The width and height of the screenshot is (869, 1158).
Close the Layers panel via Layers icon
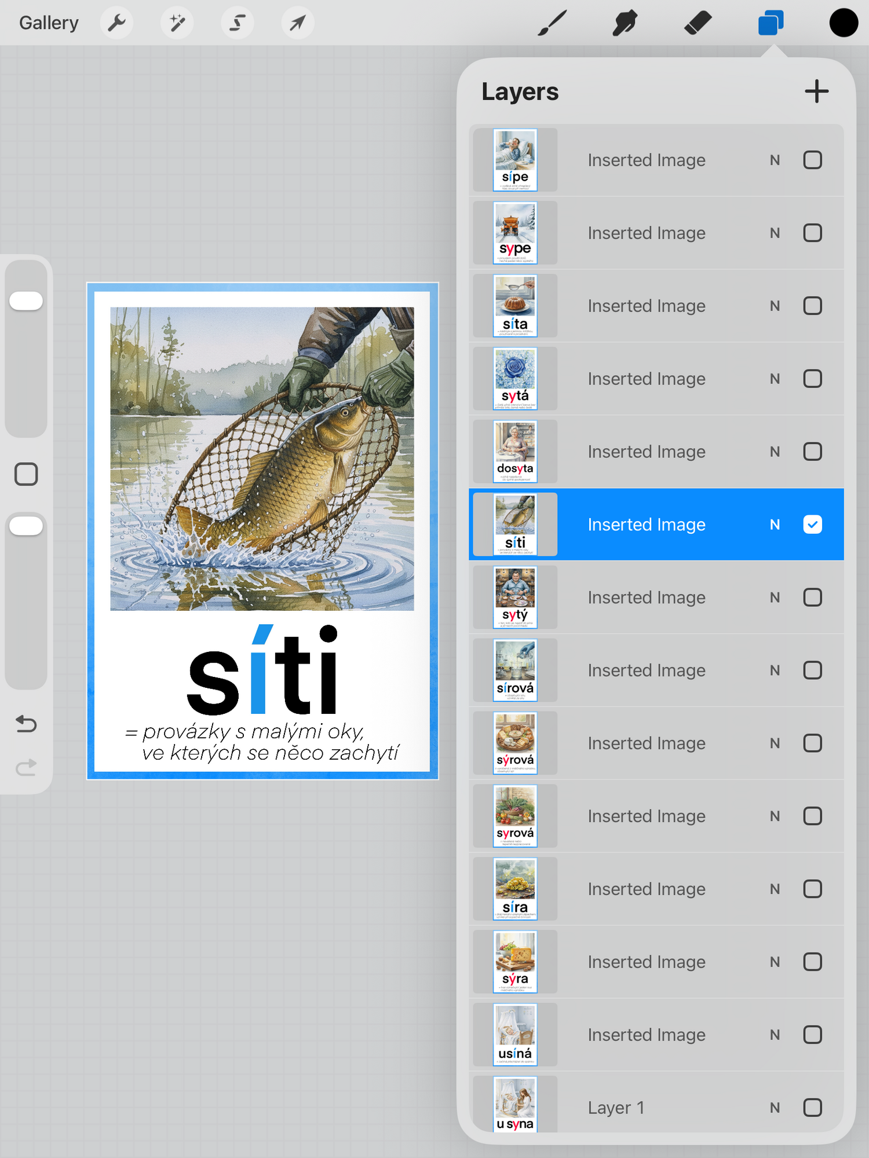[x=771, y=23]
